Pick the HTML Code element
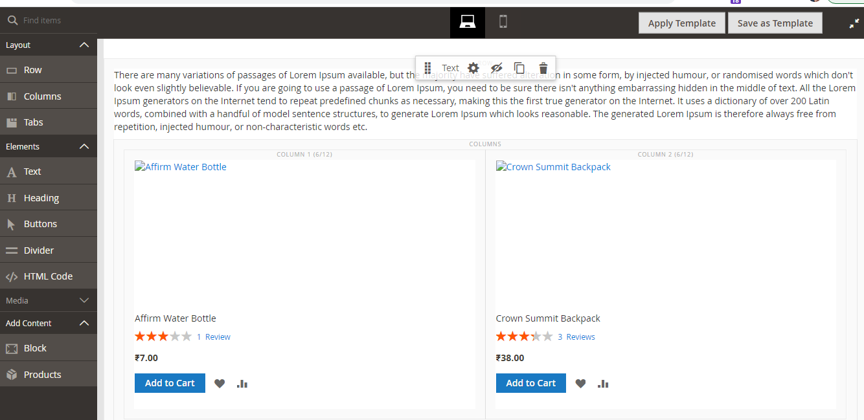 coord(49,276)
